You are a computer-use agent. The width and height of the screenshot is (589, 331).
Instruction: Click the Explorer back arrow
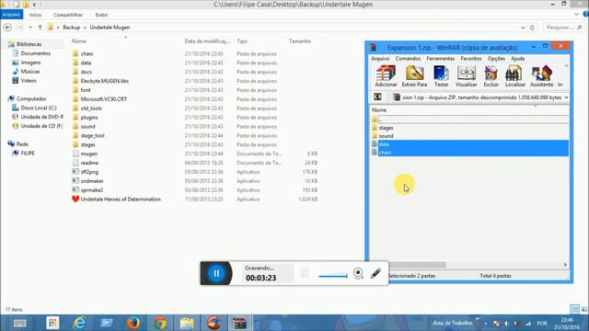click(7, 28)
